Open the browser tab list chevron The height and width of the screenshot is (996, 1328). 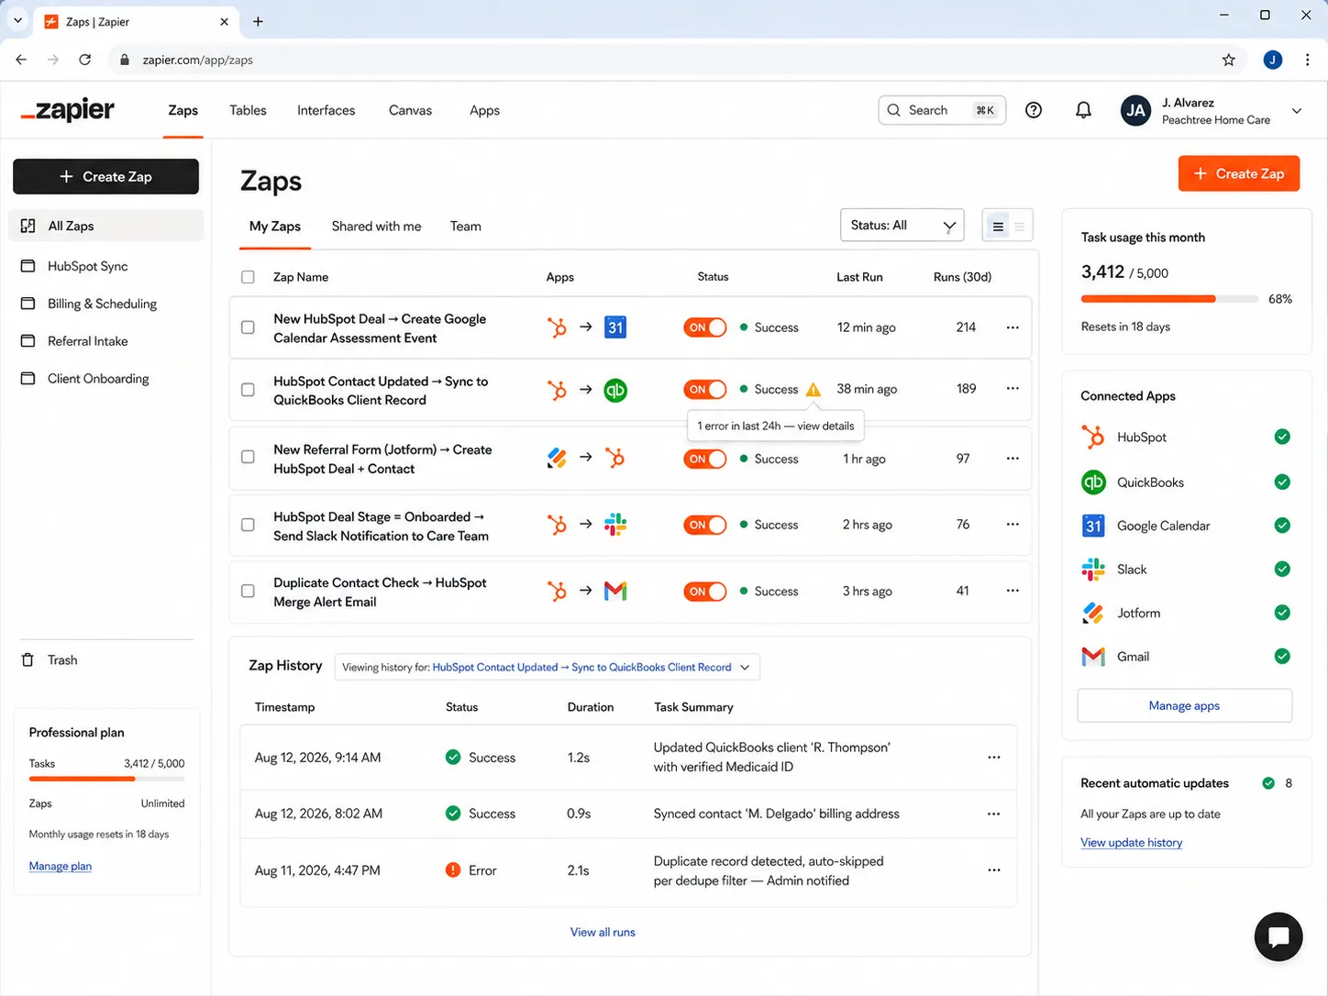click(17, 20)
